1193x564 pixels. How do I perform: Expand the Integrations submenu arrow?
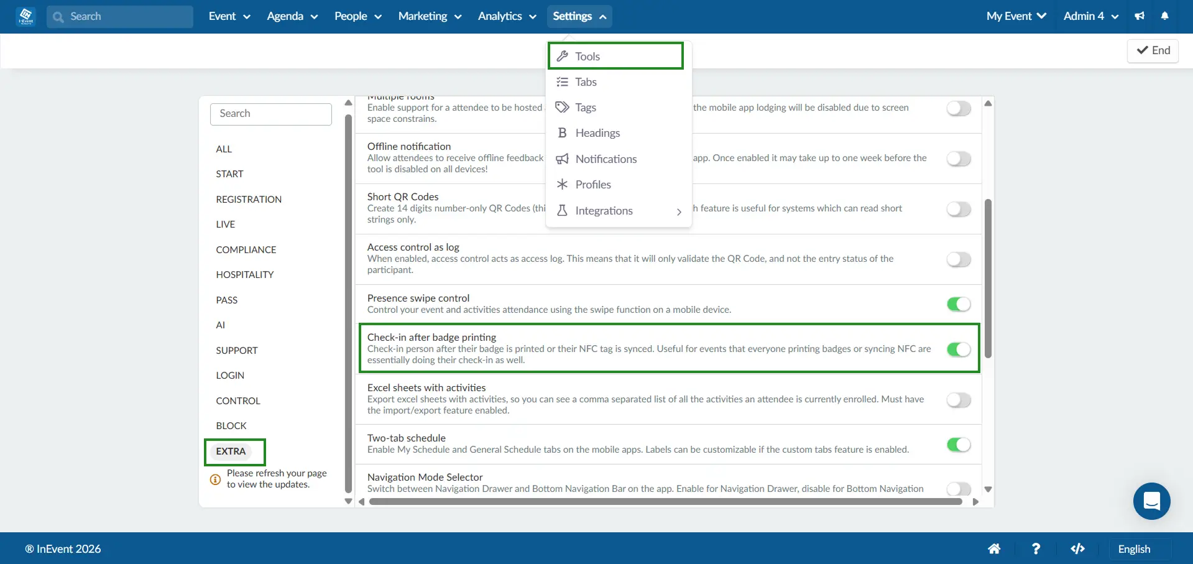[679, 211]
